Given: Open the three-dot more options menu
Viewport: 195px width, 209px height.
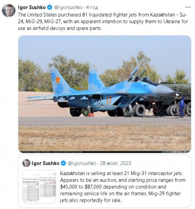Looking at the screenshot, I should pos(188,7).
